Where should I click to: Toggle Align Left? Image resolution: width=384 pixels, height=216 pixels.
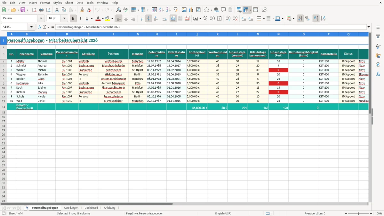[119, 19]
